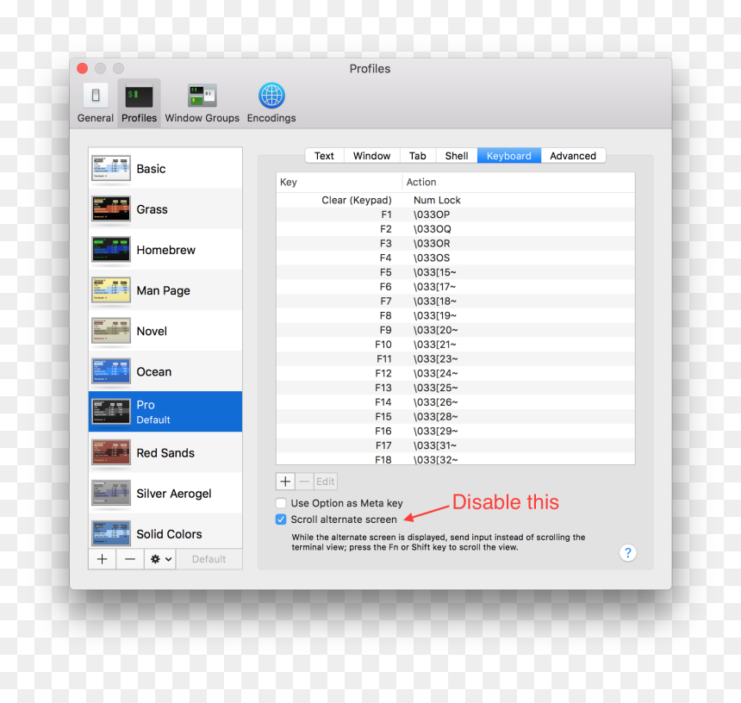Select the F11 key mapping row
The width and height of the screenshot is (741, 703).
point(456,358)
